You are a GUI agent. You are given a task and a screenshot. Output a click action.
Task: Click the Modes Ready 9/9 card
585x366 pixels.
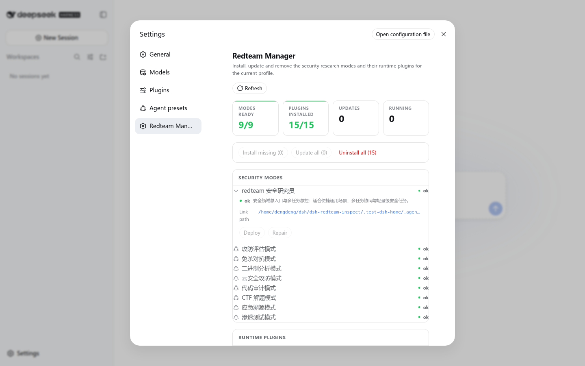[x=256, y=118]
